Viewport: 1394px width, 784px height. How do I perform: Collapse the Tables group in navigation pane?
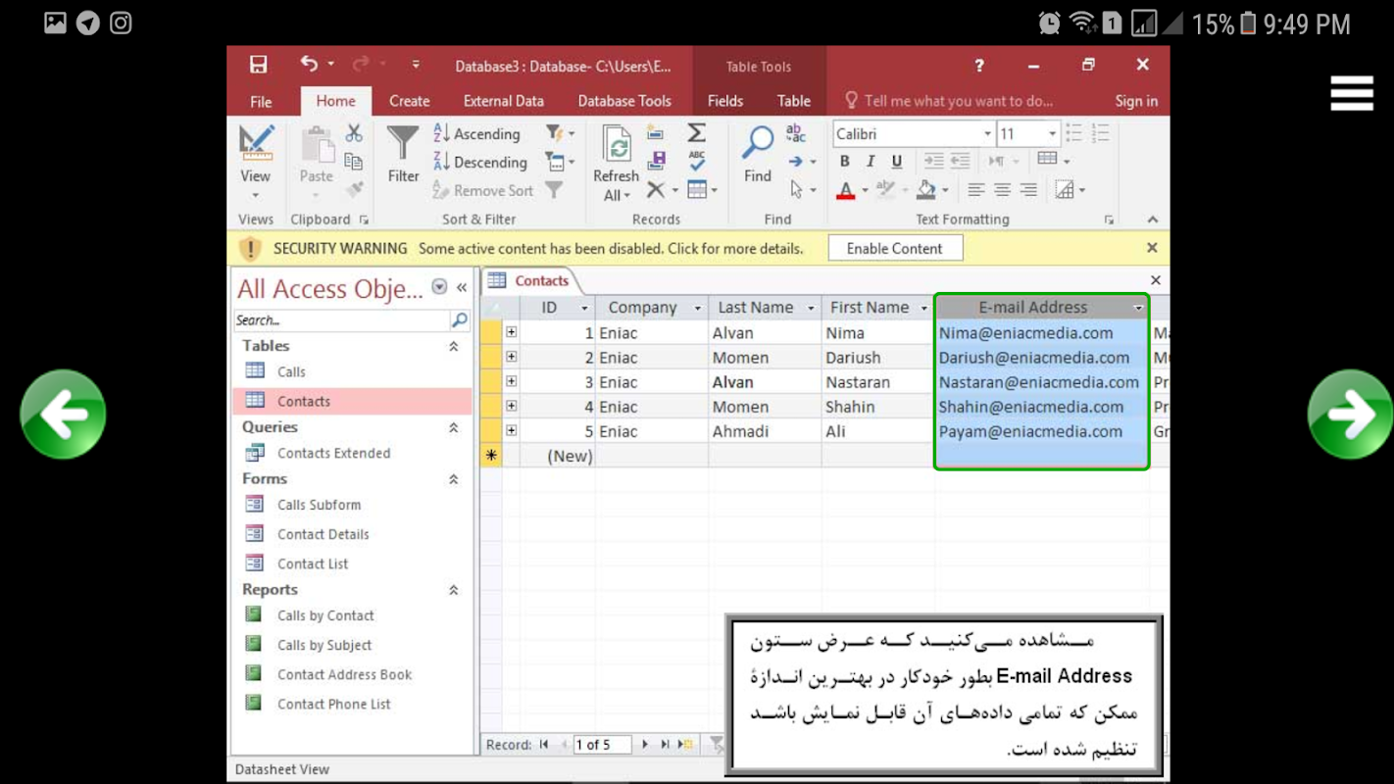coord(453,346)
